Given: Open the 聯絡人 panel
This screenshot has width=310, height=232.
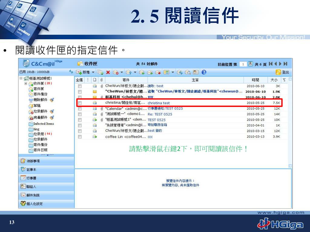Looking at the screenshot, I should (46, 186).
